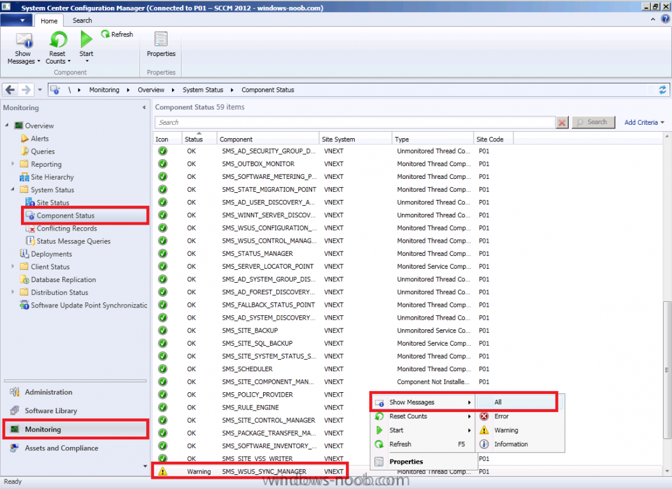Image resolution: width=672 pixels, height=489 pixels.
Task: Open the Properties ribbon icon
Action: [161, 39]
